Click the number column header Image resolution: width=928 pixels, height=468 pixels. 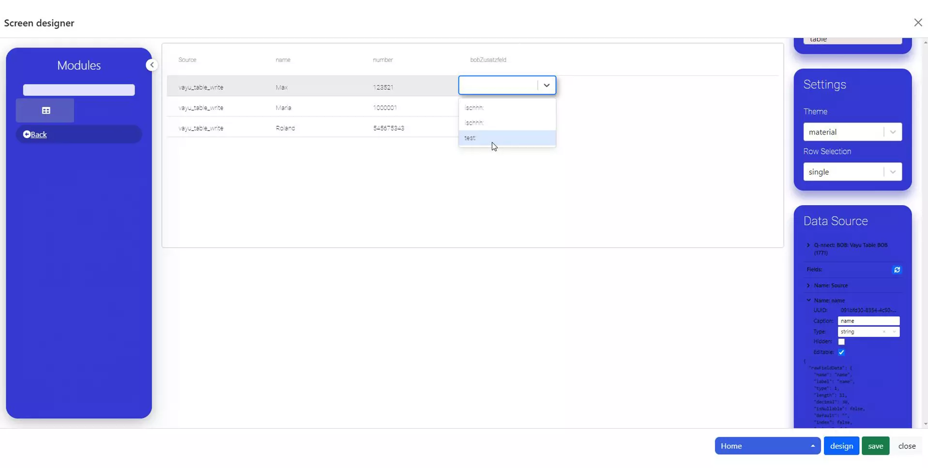(x=383, y=60)
